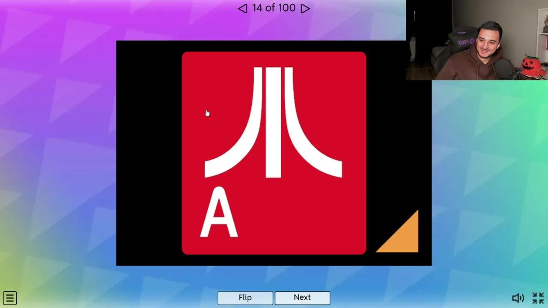
Task: Click the Flip button
Action: [245, 298]
